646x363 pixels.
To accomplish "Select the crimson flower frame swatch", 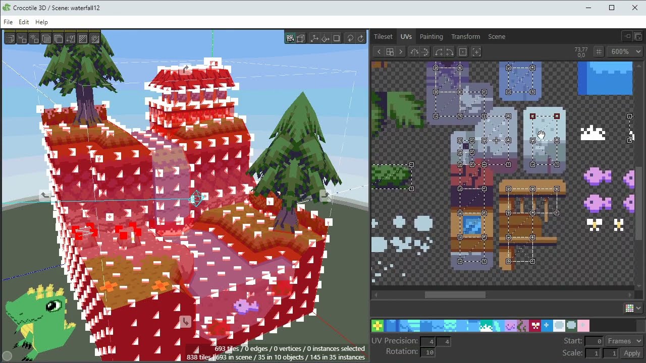I will [535, 326].
